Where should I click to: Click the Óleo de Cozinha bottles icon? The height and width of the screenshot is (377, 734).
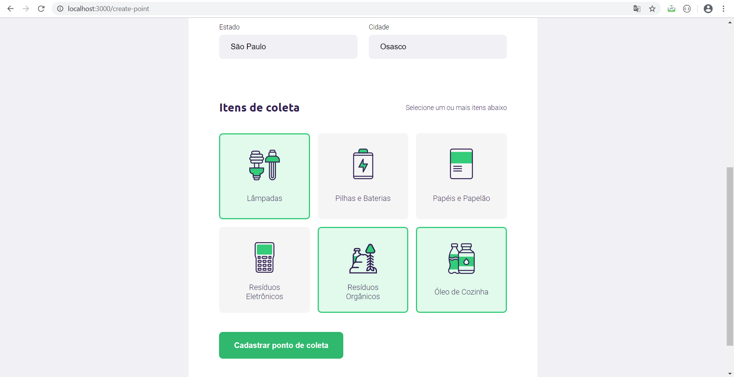click(461, 259)
